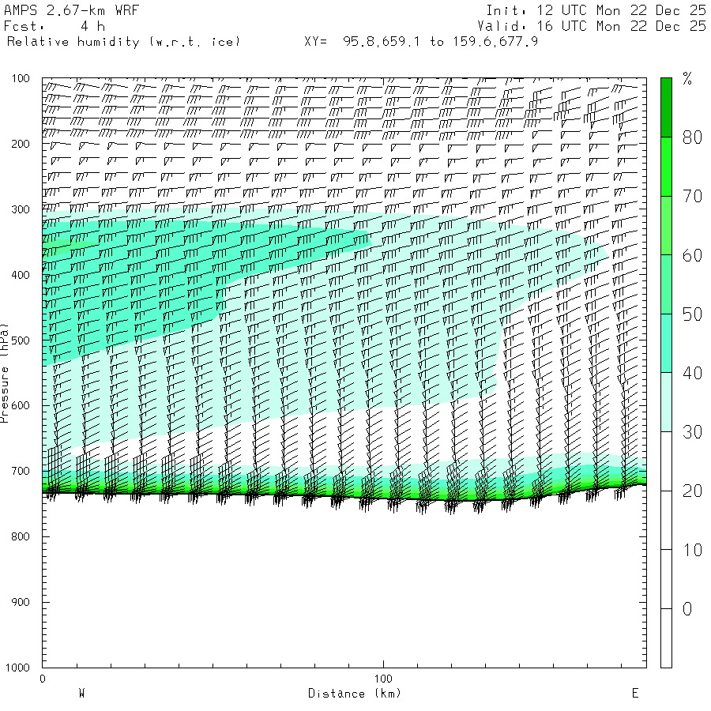Click the "Distance (km)" axis title
This screenshot has height=711, width=711.
point(355,694)
